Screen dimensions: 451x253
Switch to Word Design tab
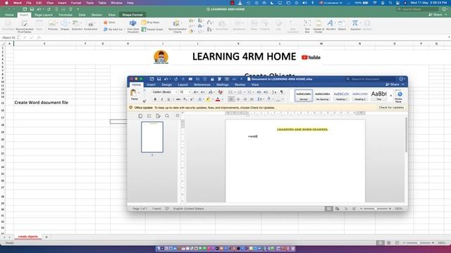coord(166,84)
